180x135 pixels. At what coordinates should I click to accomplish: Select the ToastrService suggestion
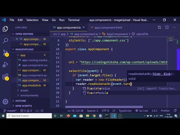[x=131, y=89]
